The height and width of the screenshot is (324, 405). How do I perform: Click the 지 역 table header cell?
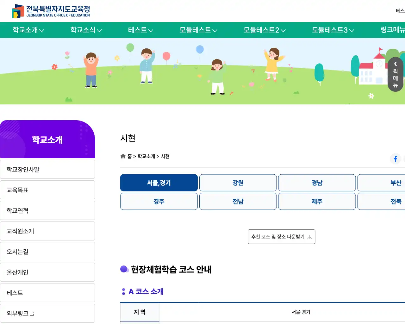(x=140, y=312)
